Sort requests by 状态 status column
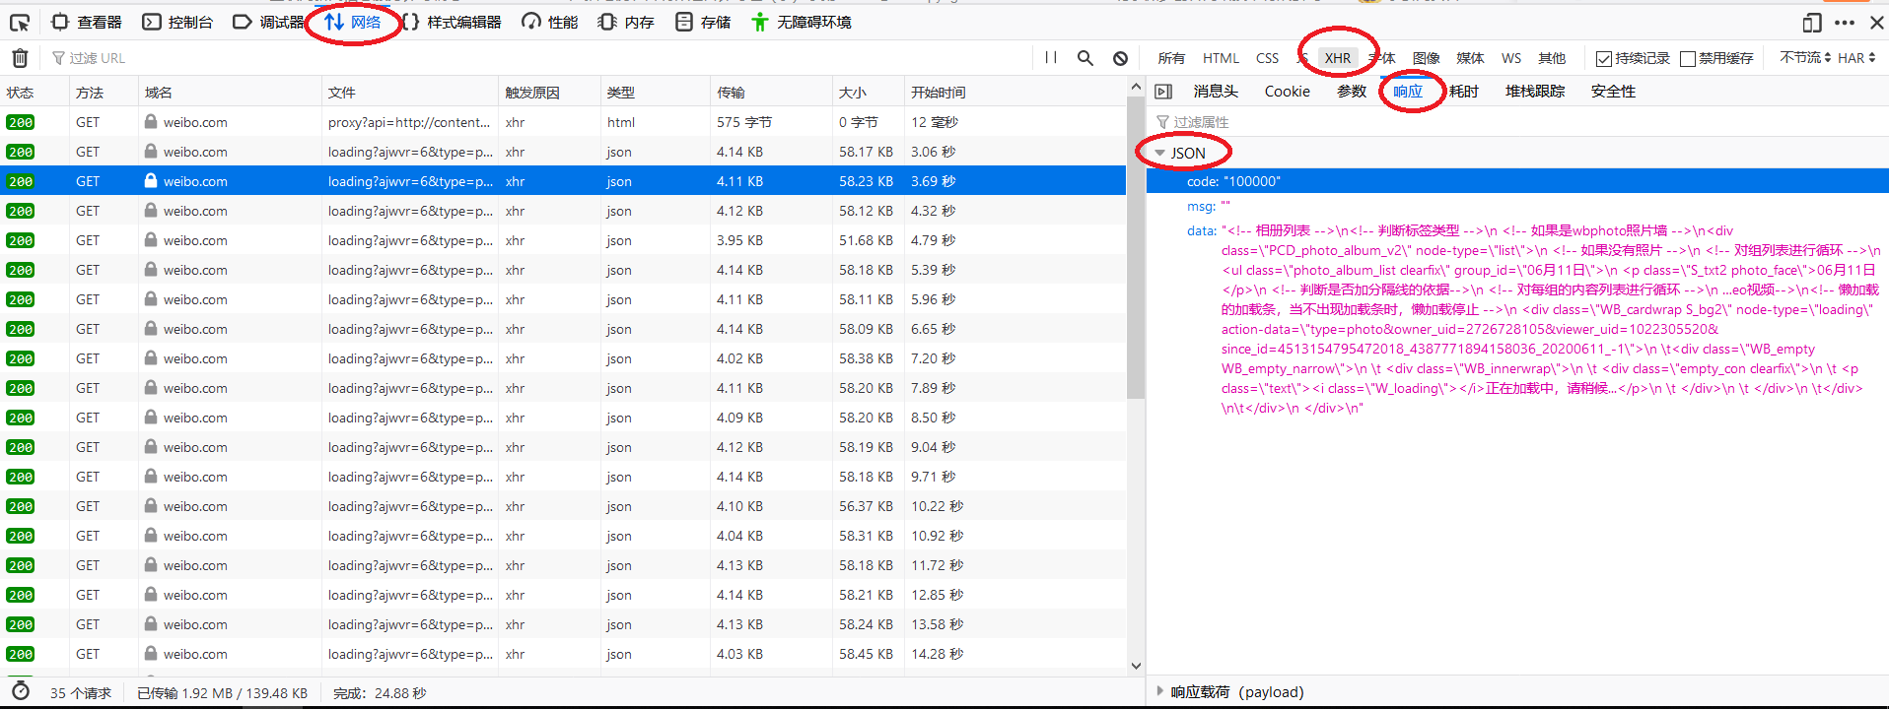This screenshot has height=709, width=1889. point(35,92)
